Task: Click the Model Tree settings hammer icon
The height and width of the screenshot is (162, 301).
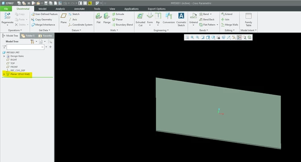Action: coord(32,42)
